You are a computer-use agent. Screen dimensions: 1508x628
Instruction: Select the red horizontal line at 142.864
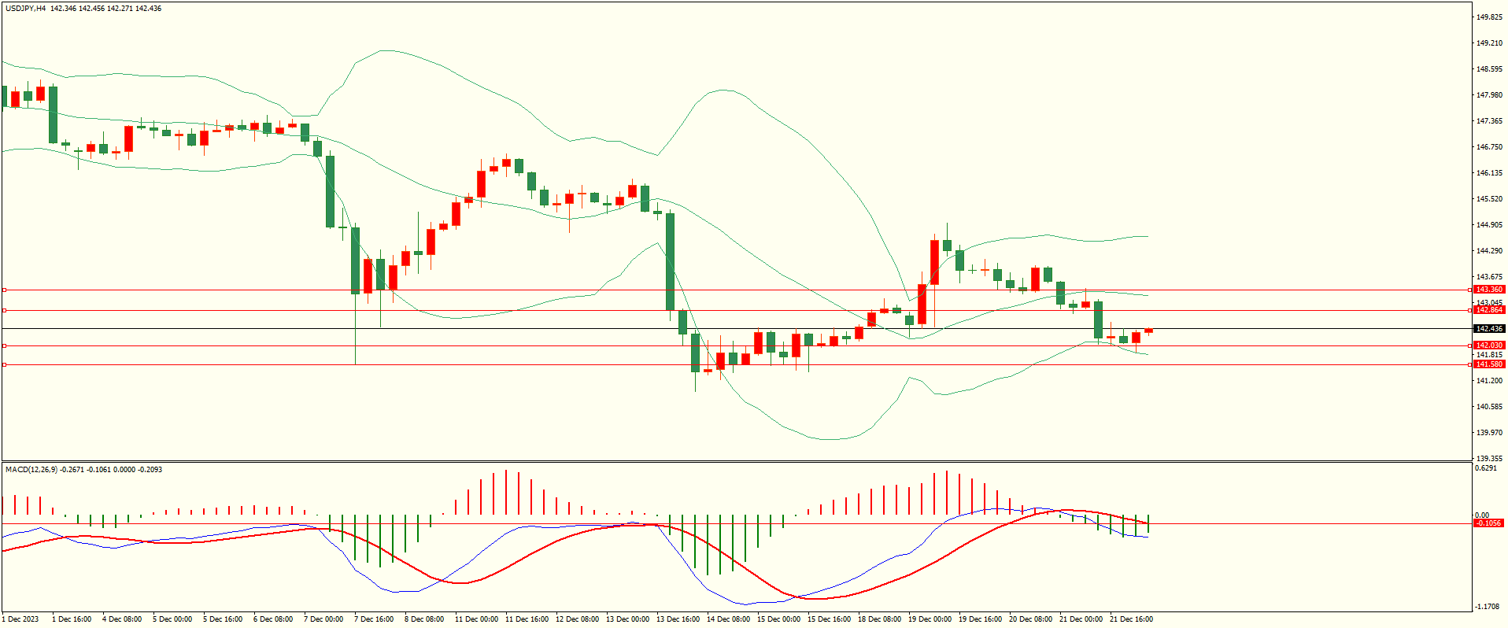pos(737,310)
